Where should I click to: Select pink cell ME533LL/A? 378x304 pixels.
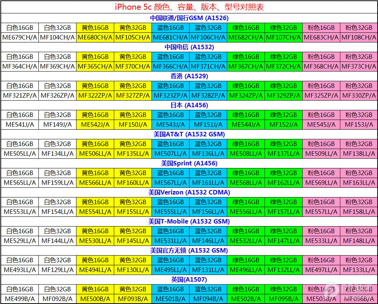tap(321, 241)
